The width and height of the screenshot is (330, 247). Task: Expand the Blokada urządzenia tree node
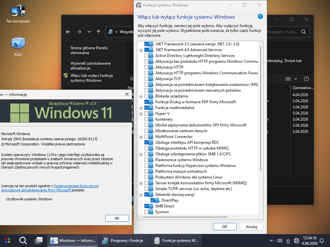click(141, 96)
